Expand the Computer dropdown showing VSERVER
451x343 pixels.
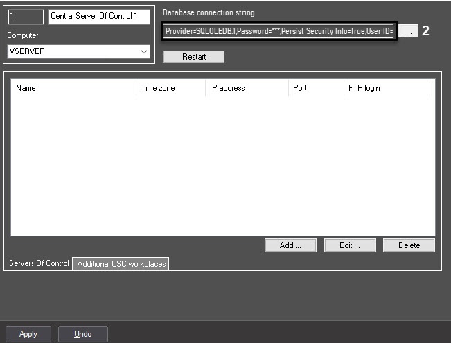tap(78, 51)
